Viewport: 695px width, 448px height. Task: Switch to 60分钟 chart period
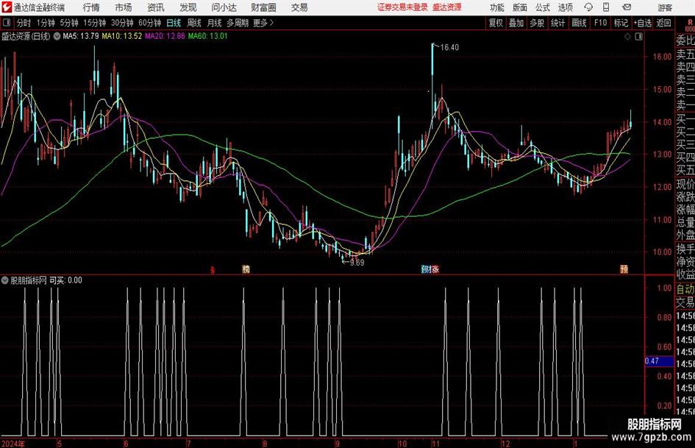[149, 23]
